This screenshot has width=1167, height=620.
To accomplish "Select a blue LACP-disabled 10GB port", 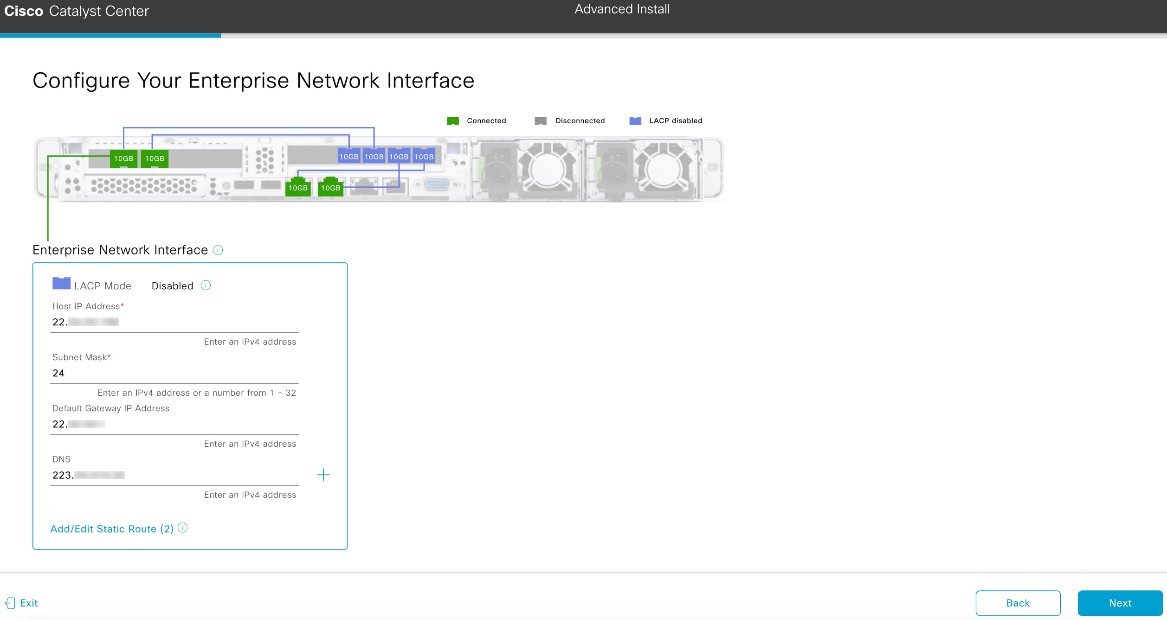I will pyautogui.click(x=348, y=156).
